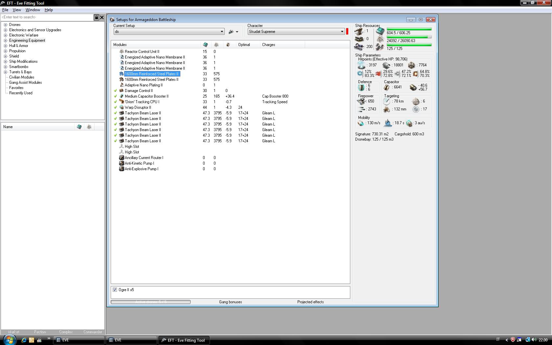Click the Ancillary Current Router I rig icon
Screen dimensions: 552x345
click(x=122, y=158)
